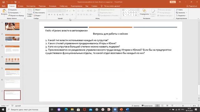
Task: Collapse the ribbon with the up chevron
Action: 198,19
